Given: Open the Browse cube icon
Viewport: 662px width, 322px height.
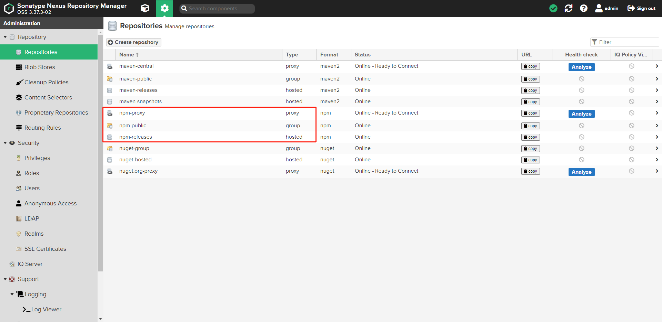Looking at the screenshot, I should tap(145, 8).
